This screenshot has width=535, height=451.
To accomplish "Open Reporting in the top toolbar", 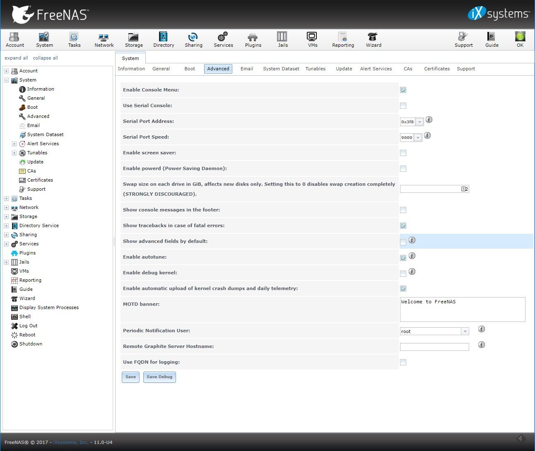I will coord(343,40).
